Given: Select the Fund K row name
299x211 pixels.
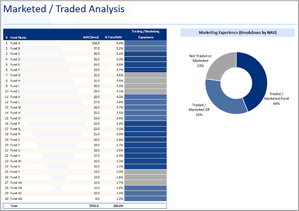Looking at the screenshot, I should 15,97.
